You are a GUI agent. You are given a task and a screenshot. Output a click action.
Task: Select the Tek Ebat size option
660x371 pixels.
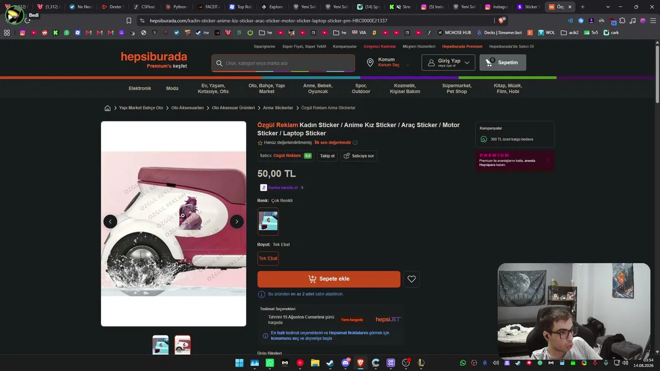point(268,258)
